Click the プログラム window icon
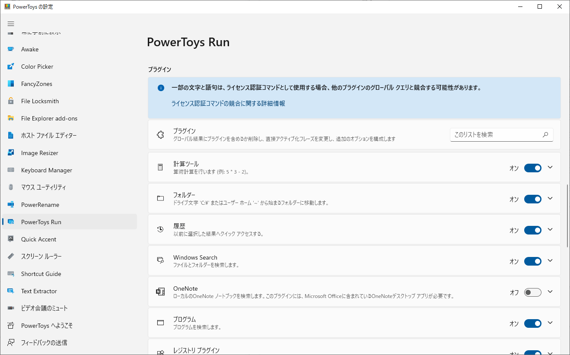570x355 pixels. 160,323
